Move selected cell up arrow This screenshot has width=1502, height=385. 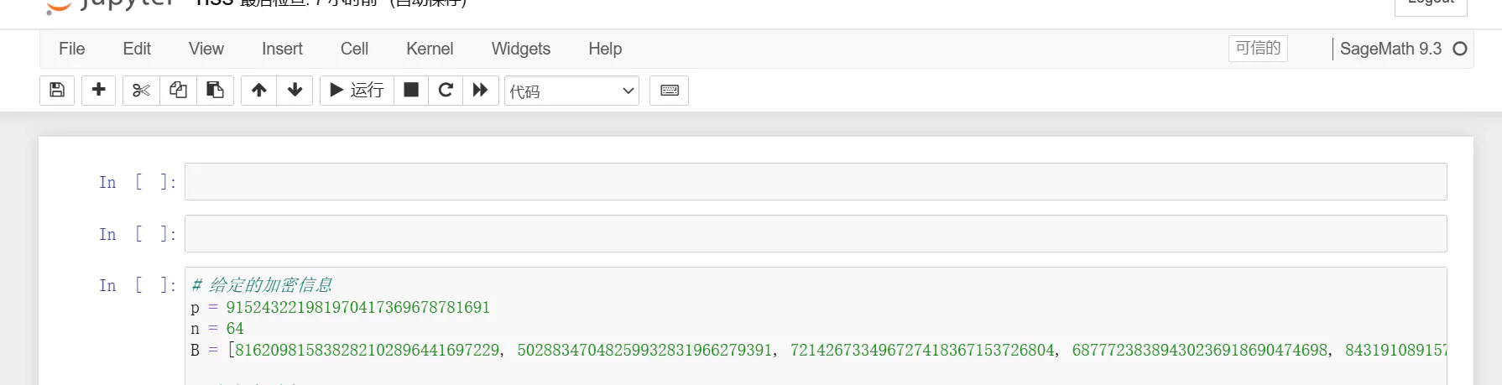pos(259,90)
